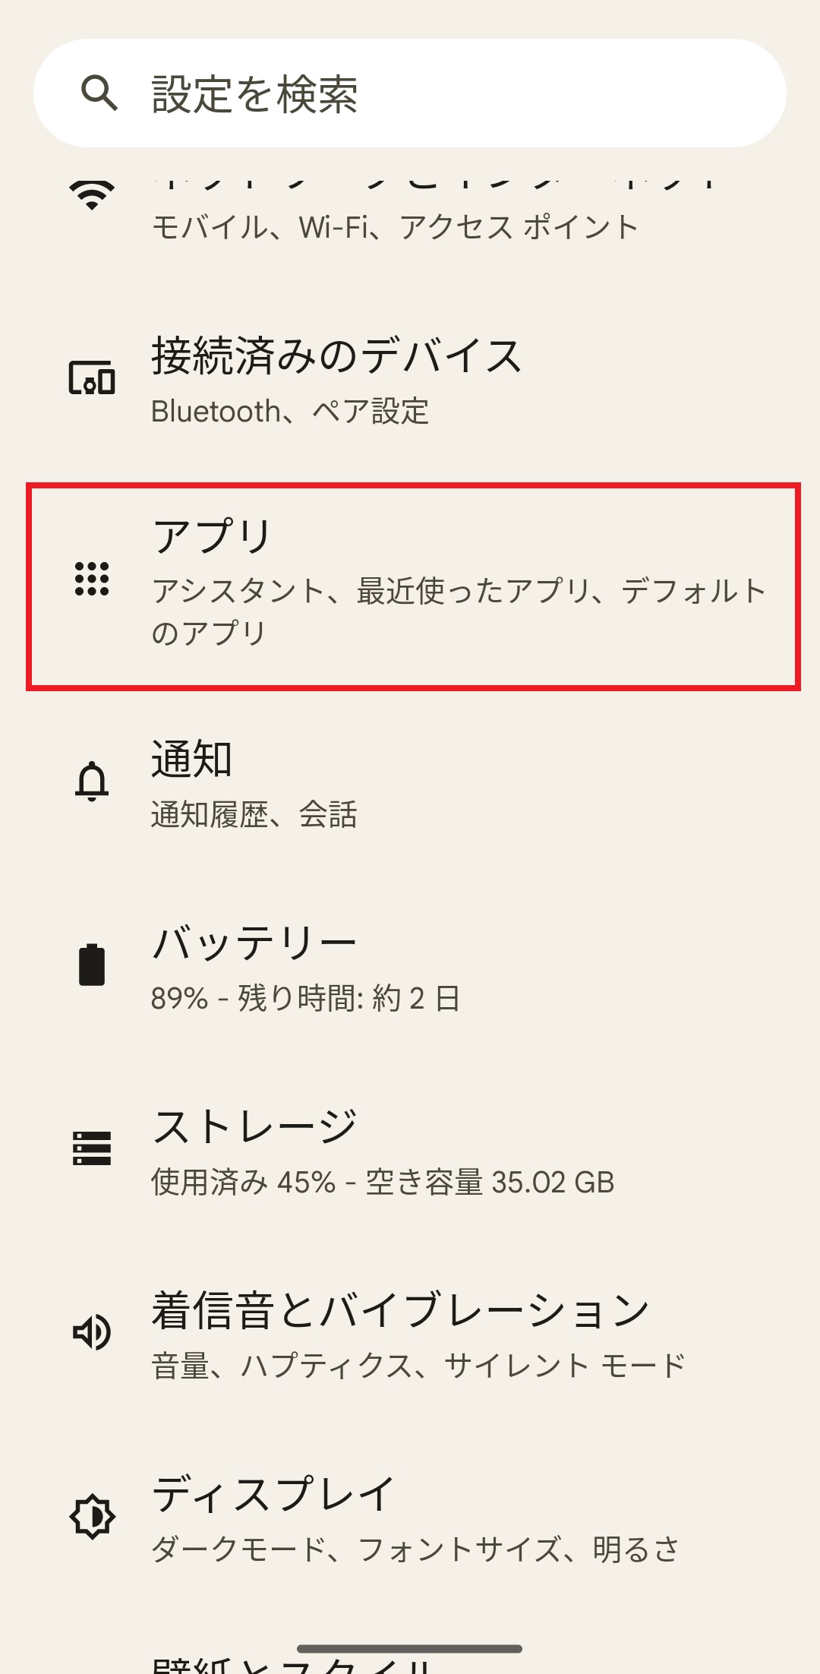Tap the Wi-Fi network icon
Screen dimensions: 820x1674
(92, 195)
